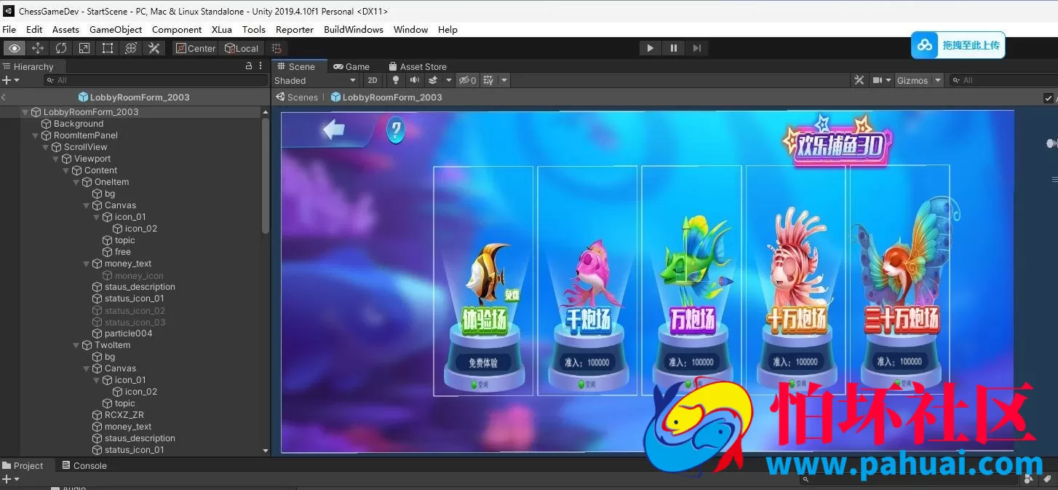Screen dimensions: 1058x490
Task: Select the Rotate tool
Action: click(x=61, y=48)
